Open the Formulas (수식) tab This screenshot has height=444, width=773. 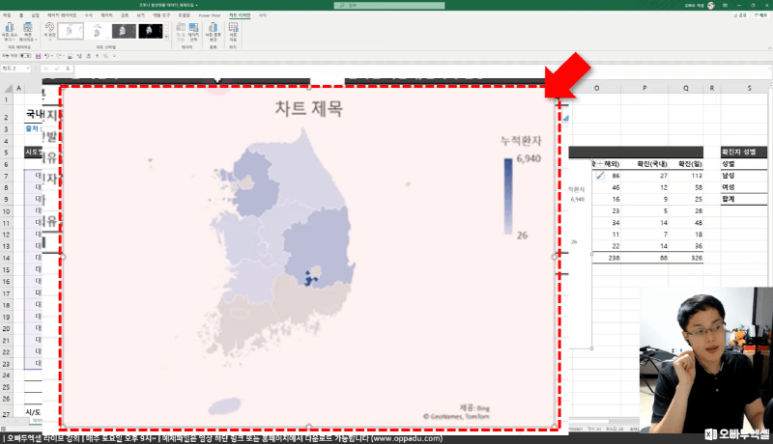tap(88, 15)
